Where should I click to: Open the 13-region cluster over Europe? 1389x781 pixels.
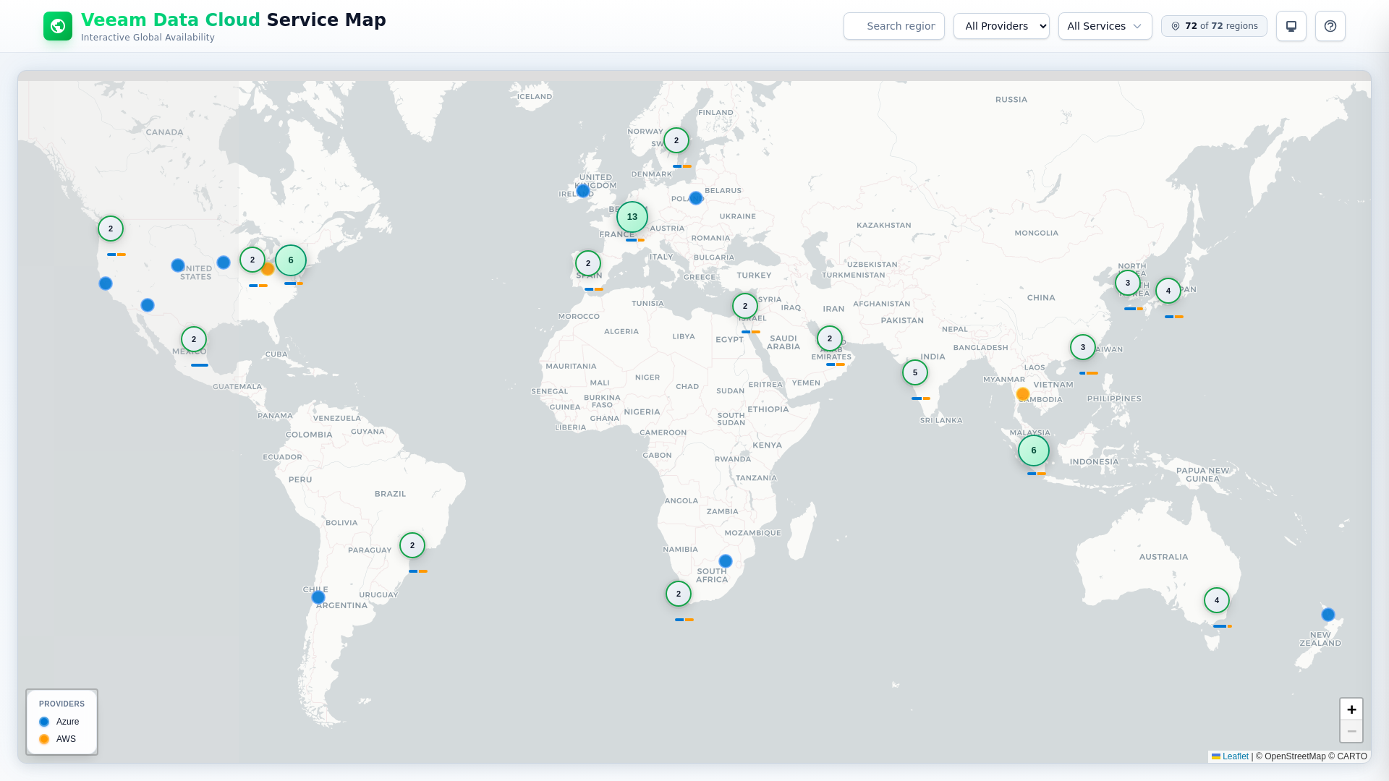pyautogui.click(x=632, y=217)
